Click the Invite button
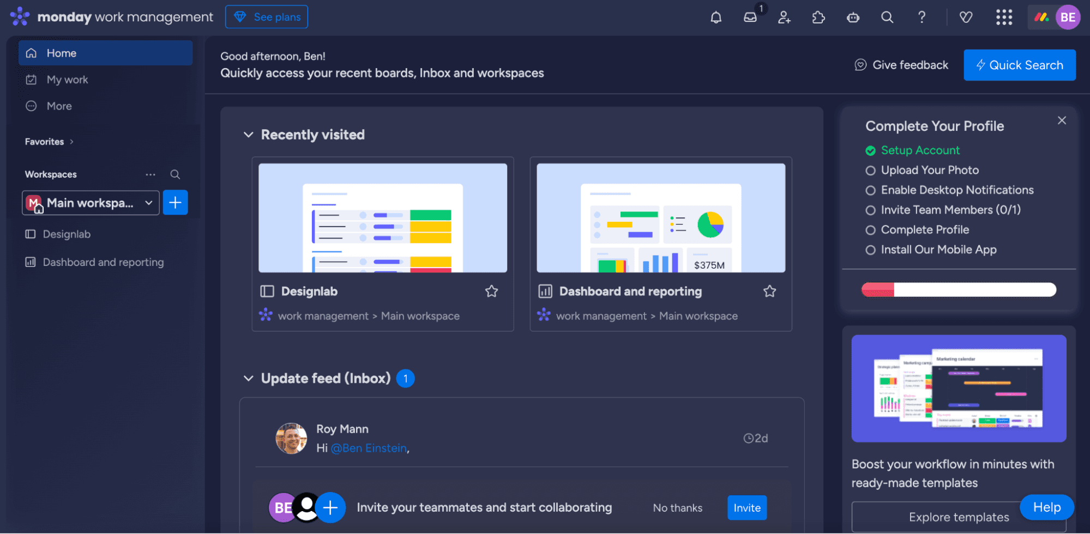The height and width of the screenshot is (534, 1090). [x=747, y=508]
